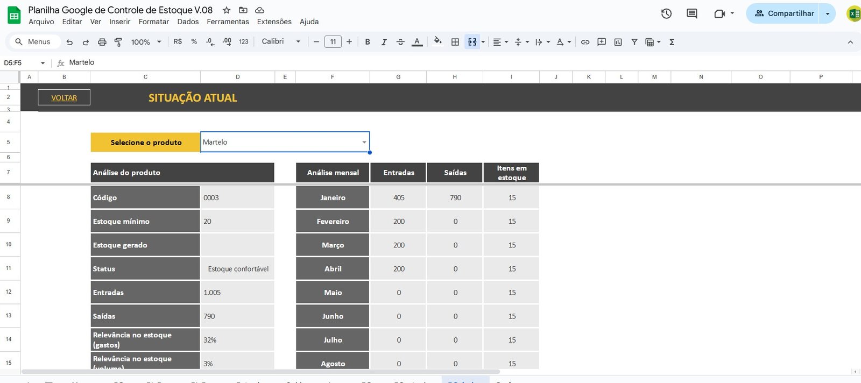Click the document title text
This screenshot has width=861, height=383.
click(121, 10)
